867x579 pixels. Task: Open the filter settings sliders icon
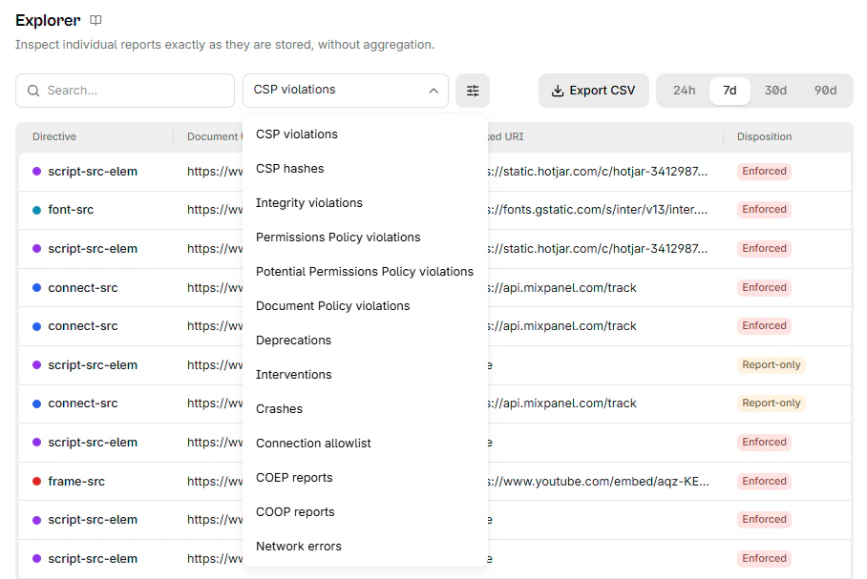coord(473,91)
